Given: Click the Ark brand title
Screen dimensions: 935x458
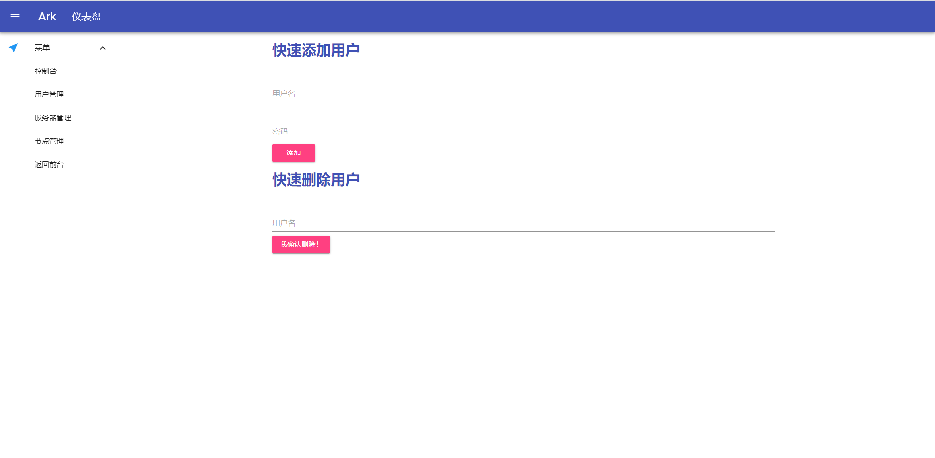Looking at the screenshot, I should (x=47, y=17).
